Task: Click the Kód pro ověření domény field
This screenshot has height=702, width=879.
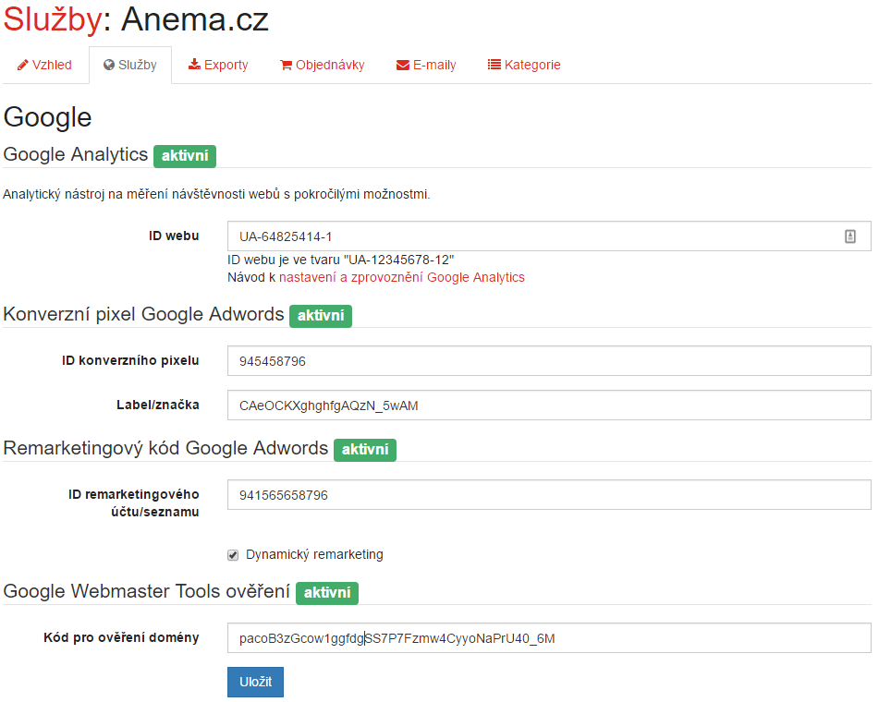Action: click(x=549, y=638)
